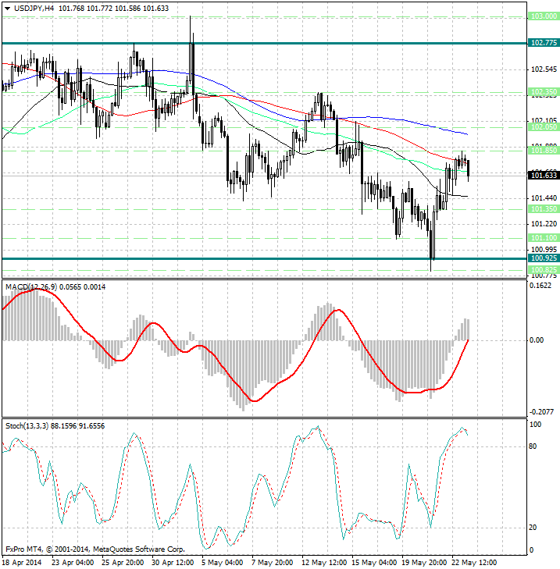The image size is (560, 569).
Task: Click the 18 Apr 2014 date label
Action: [x=23, y=563]
